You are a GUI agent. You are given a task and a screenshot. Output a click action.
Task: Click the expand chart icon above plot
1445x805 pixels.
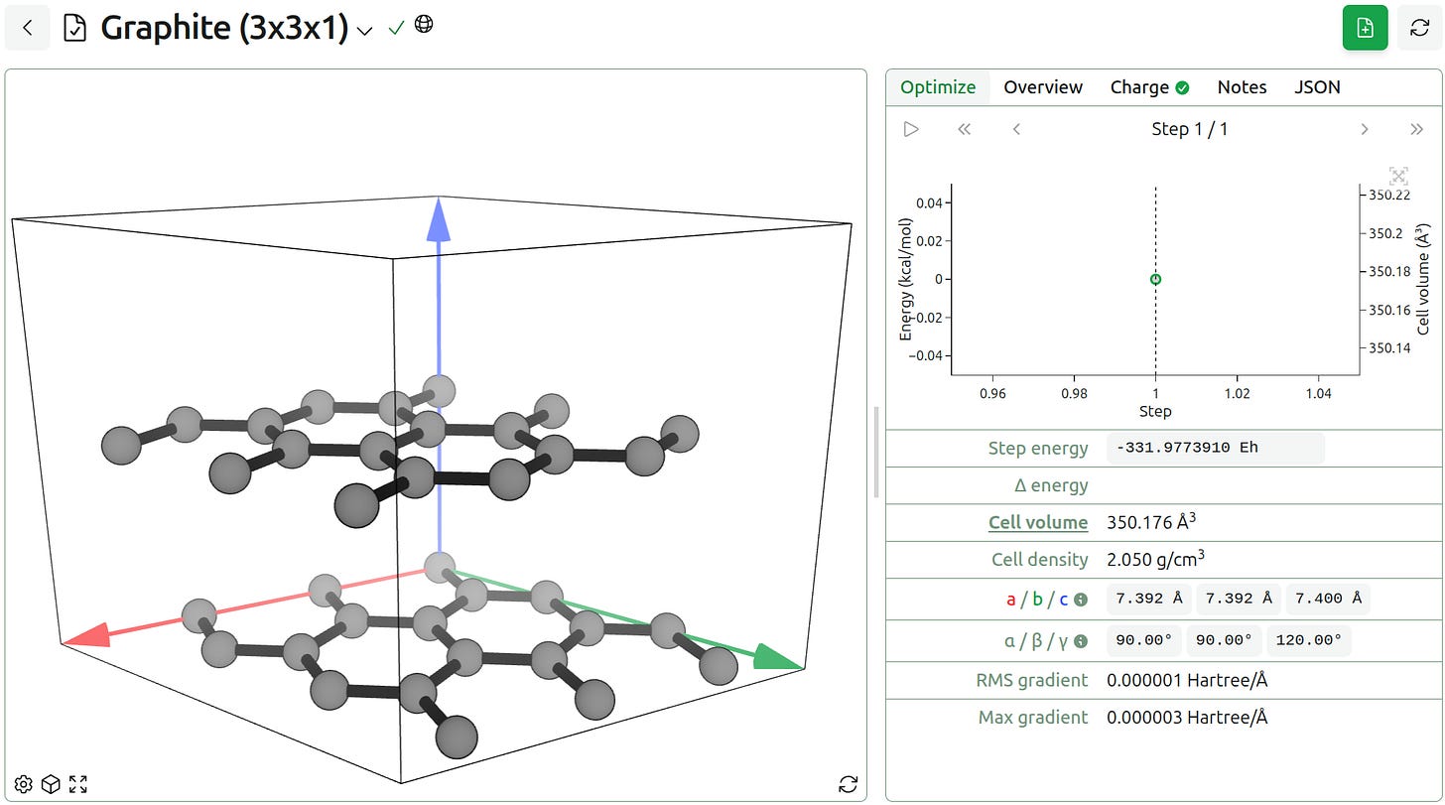click(x=1398, y=177)
